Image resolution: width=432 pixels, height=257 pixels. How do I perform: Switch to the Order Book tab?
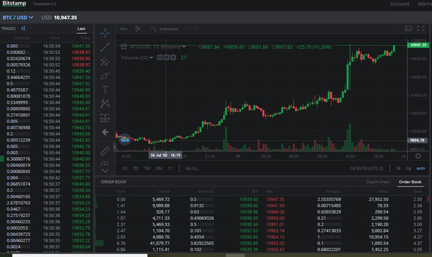[410, 182]
